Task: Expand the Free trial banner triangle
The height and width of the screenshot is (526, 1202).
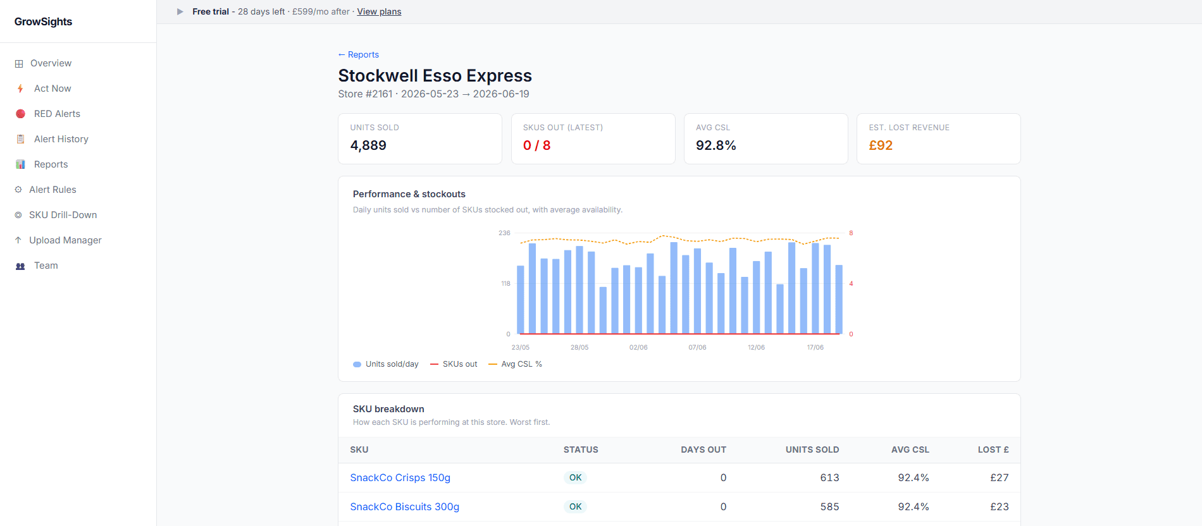Action: click(x=180, y=11)
